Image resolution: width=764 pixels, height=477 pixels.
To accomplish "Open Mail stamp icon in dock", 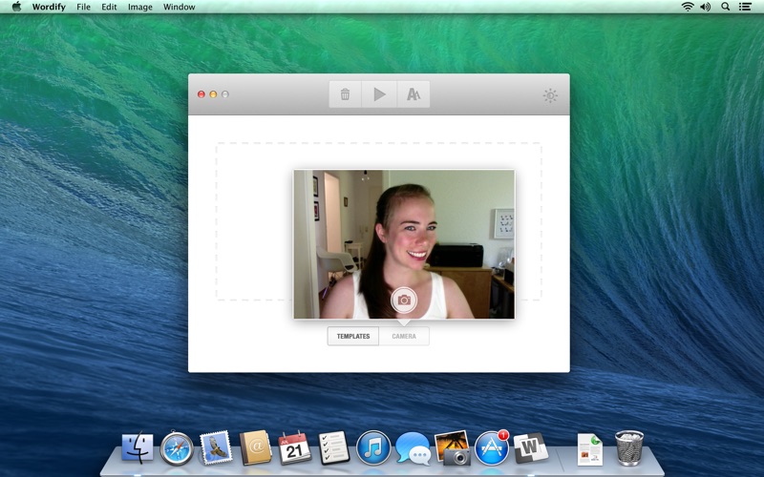I will pos(216,447).
